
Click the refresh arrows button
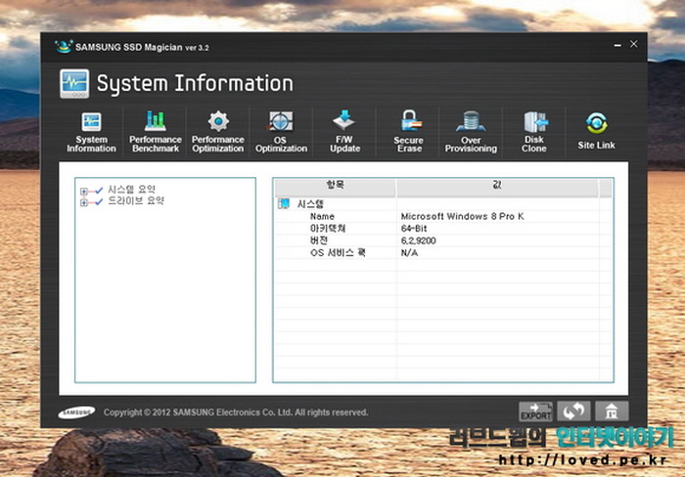(x=573, y=412)
